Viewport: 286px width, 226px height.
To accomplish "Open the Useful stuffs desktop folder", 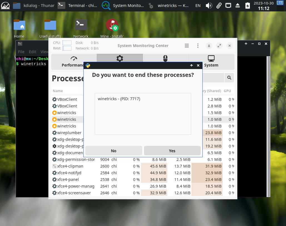I will (x=50, y=28).
